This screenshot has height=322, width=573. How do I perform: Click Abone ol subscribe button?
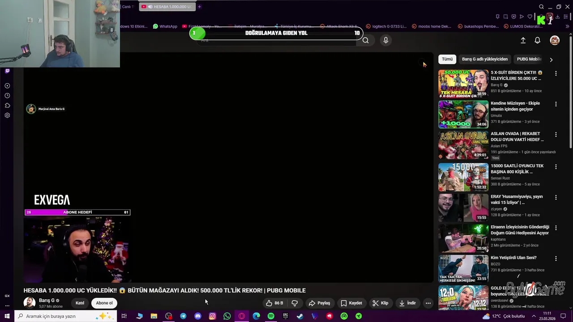coord(104,303)
